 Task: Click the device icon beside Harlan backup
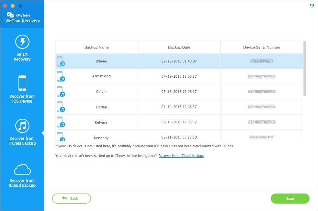point(61,107)
